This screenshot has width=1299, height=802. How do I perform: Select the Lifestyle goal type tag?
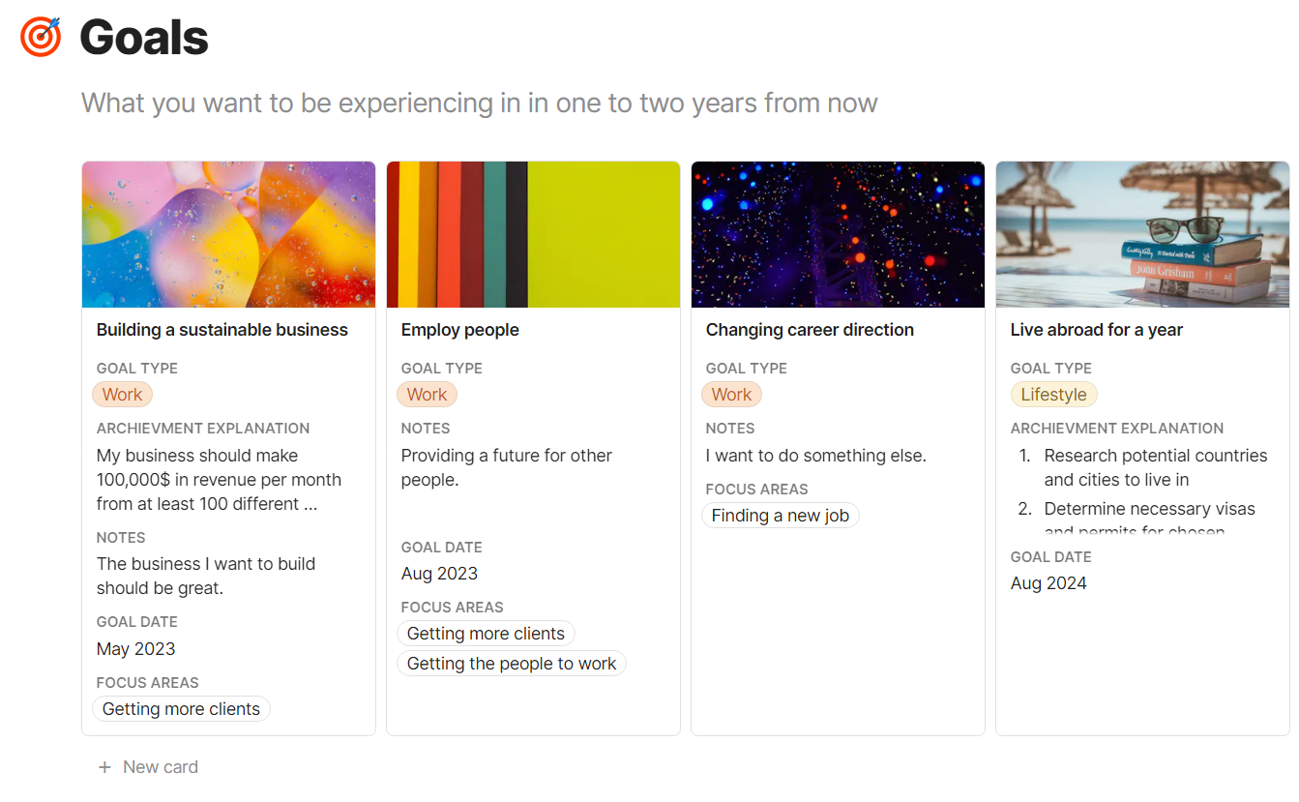point(1053,395)
